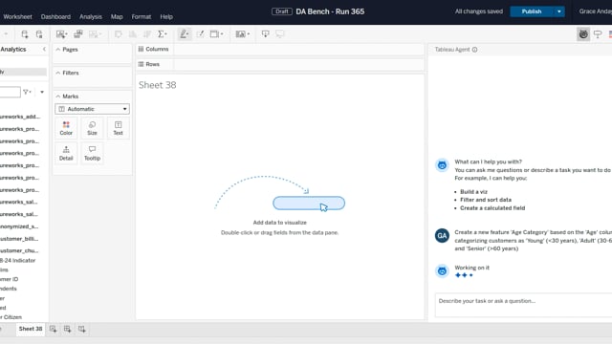Click the New Story icon in bottom bar
This screenshot has width=612, height=344.
pyautogui.click(x=81, y=329)
